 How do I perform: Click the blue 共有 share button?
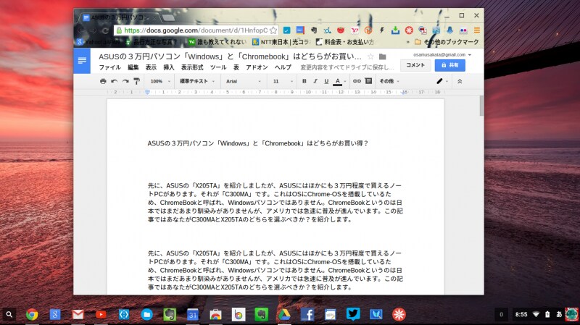pyautogui.click(x=449, y=65)
